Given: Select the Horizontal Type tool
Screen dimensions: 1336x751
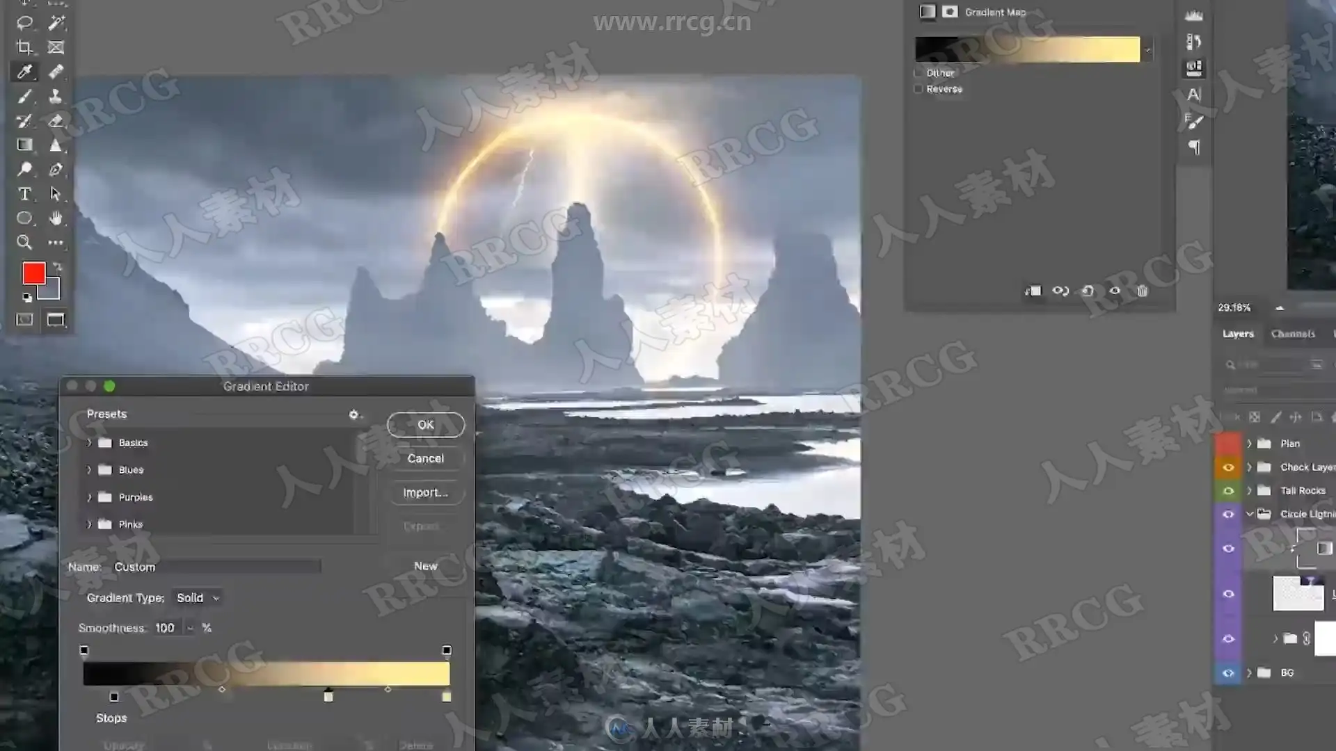Looking at the screenshot, I should click(24, 194).
